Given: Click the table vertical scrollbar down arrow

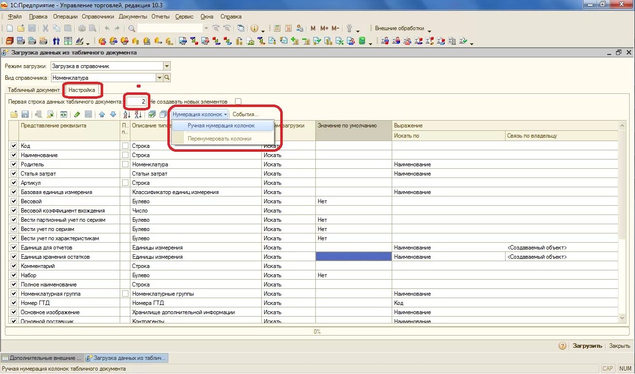Looking at the screenshot, I should (622, 318).
